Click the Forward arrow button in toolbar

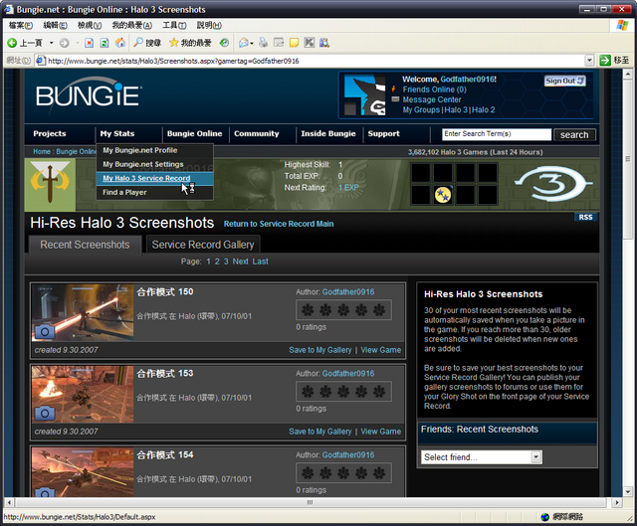(64, 43)
